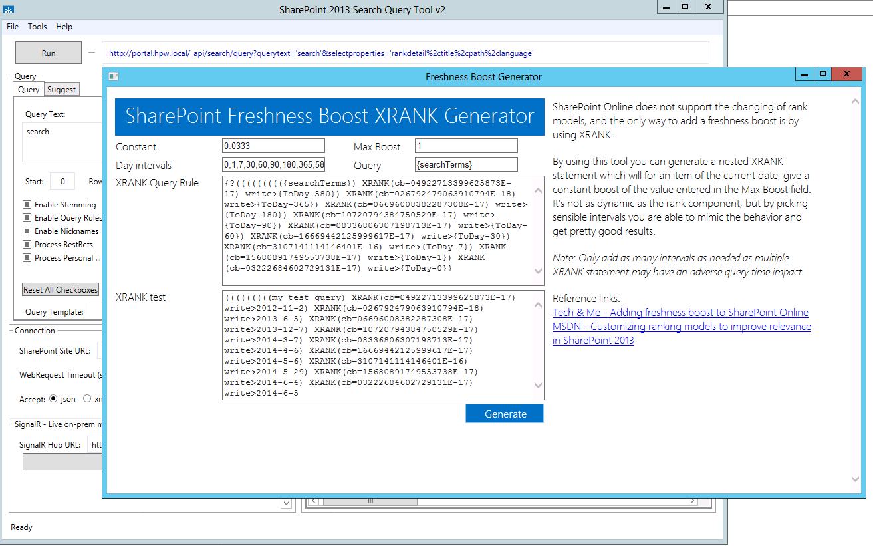Click the up arrow of XRANK Query Rule scrollbar

[539, 191]
